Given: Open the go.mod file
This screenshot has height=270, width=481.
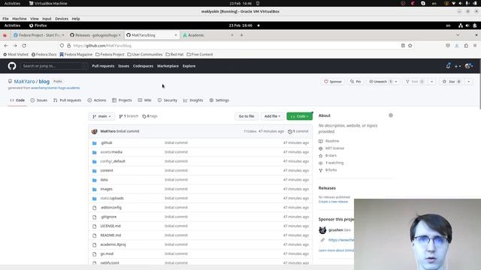Looking at the screenshot, I should (107, 253).
